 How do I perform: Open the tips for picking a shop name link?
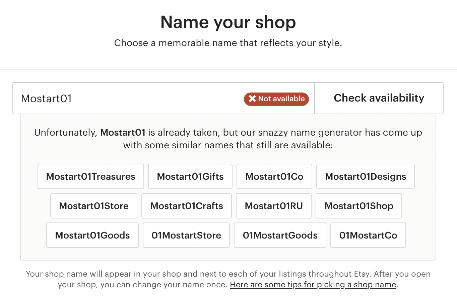(x=313, y=285)
